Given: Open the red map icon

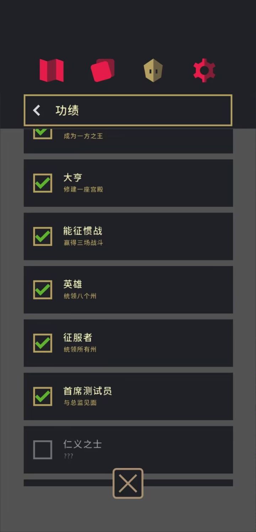Looking at the screenshot, I should [x=52, y=70].
